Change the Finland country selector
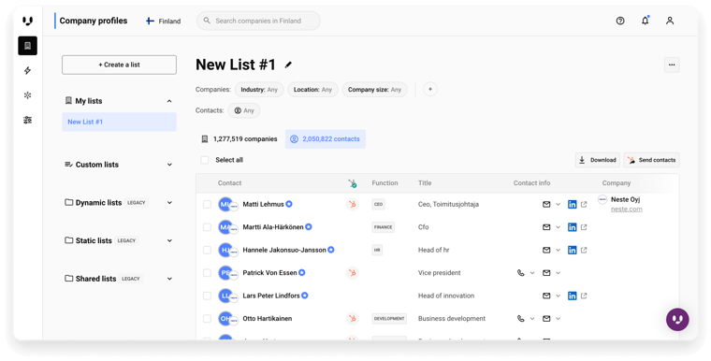Viewport: 711px width, 361px height. (163, 21)
